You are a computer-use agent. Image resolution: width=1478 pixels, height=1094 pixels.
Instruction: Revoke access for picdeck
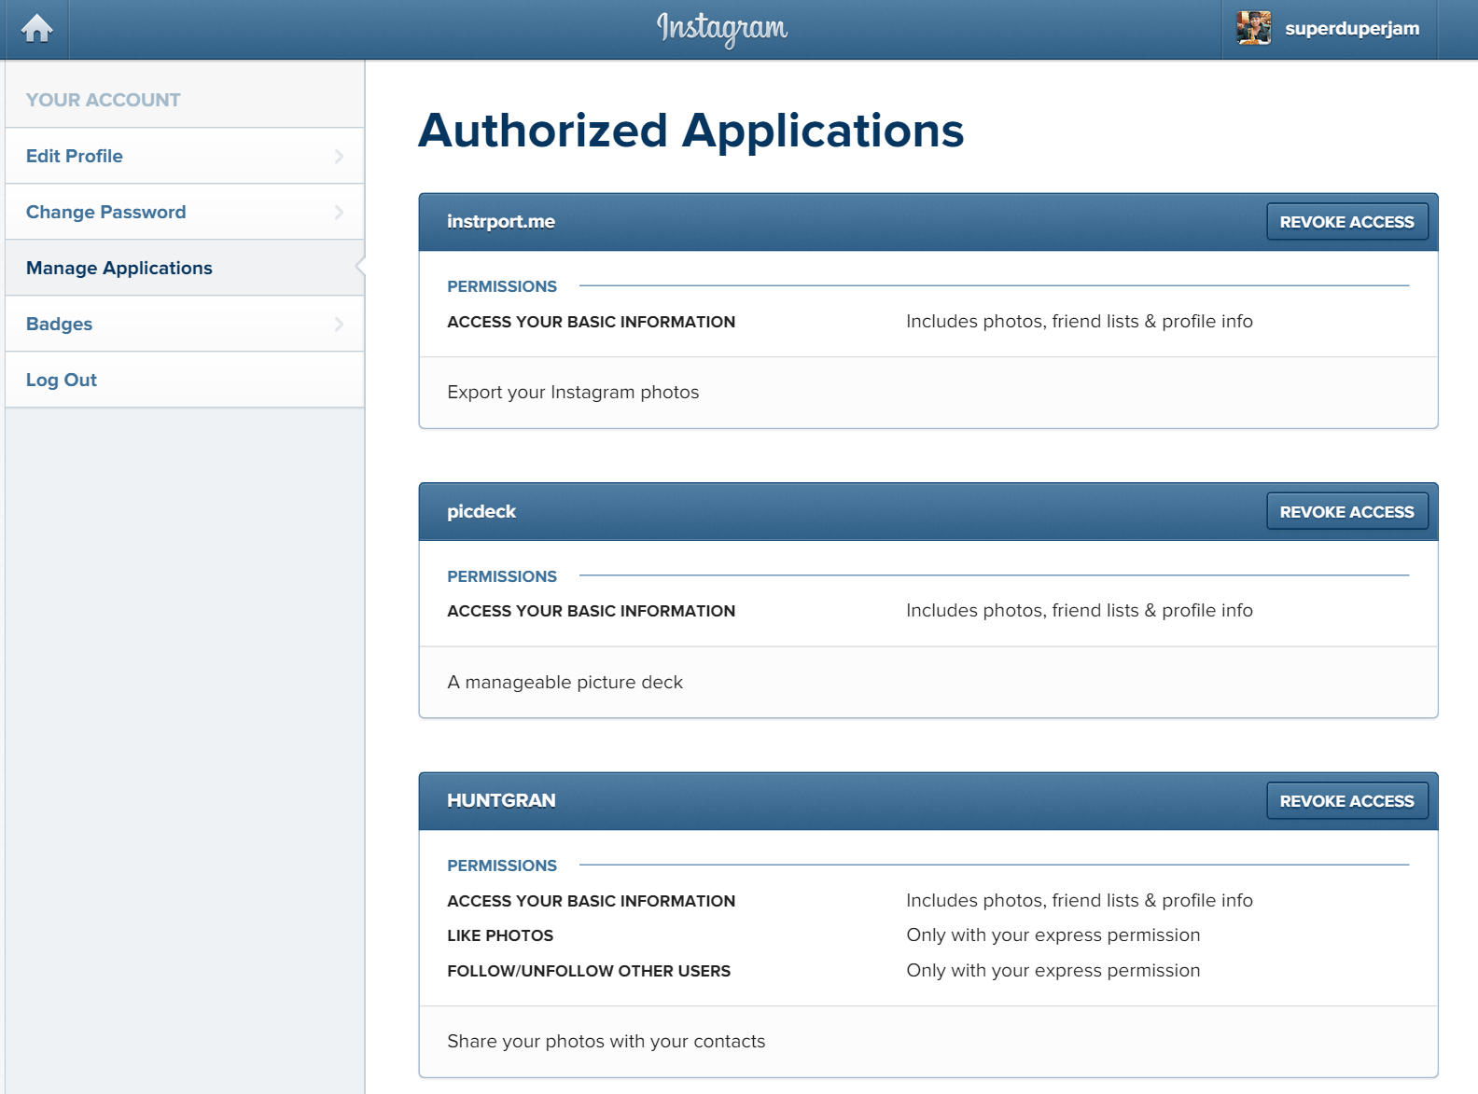click(1346, 512)
